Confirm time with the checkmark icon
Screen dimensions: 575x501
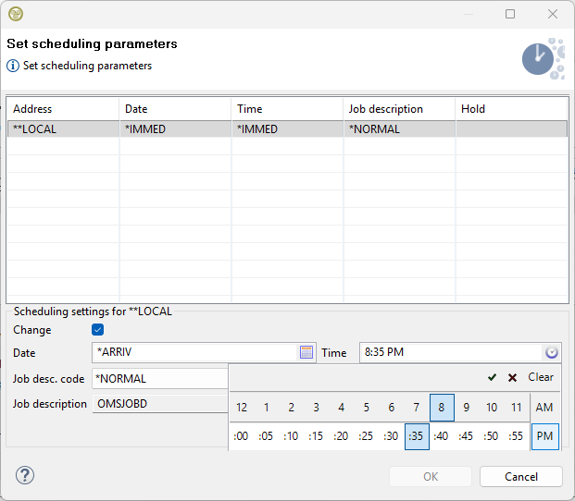(x=492, y=377)
